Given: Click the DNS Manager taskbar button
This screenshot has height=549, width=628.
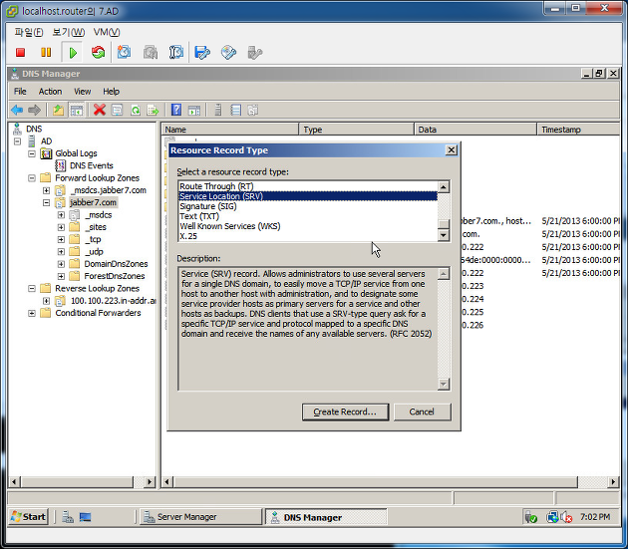Looking at the screenshot, I should click(x=326, y=517).
